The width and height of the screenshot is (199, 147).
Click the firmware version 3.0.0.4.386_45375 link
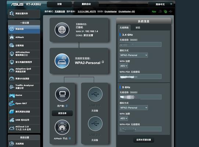pos(87,11)
